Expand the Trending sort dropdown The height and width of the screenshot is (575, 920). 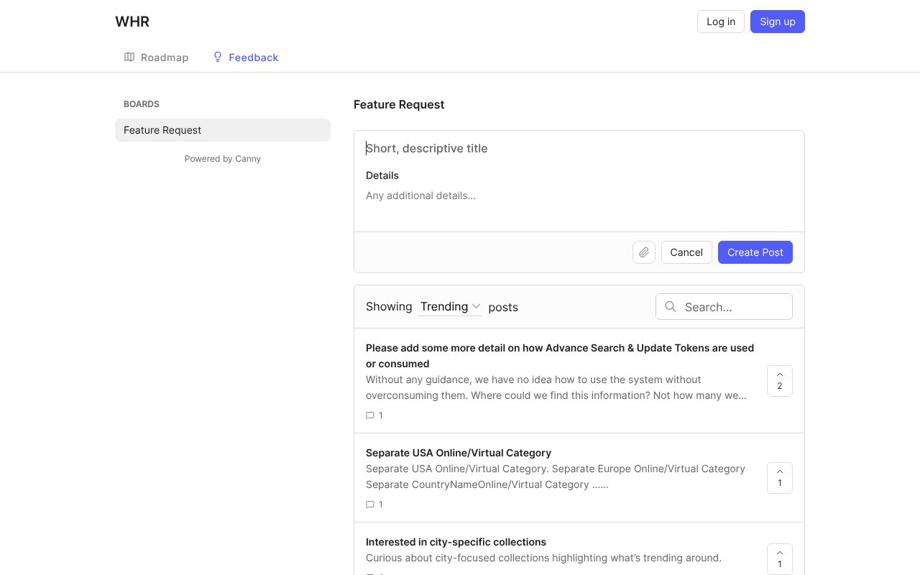click(450, 307)
